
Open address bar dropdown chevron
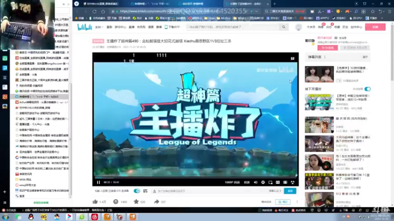tap(256, 11)
